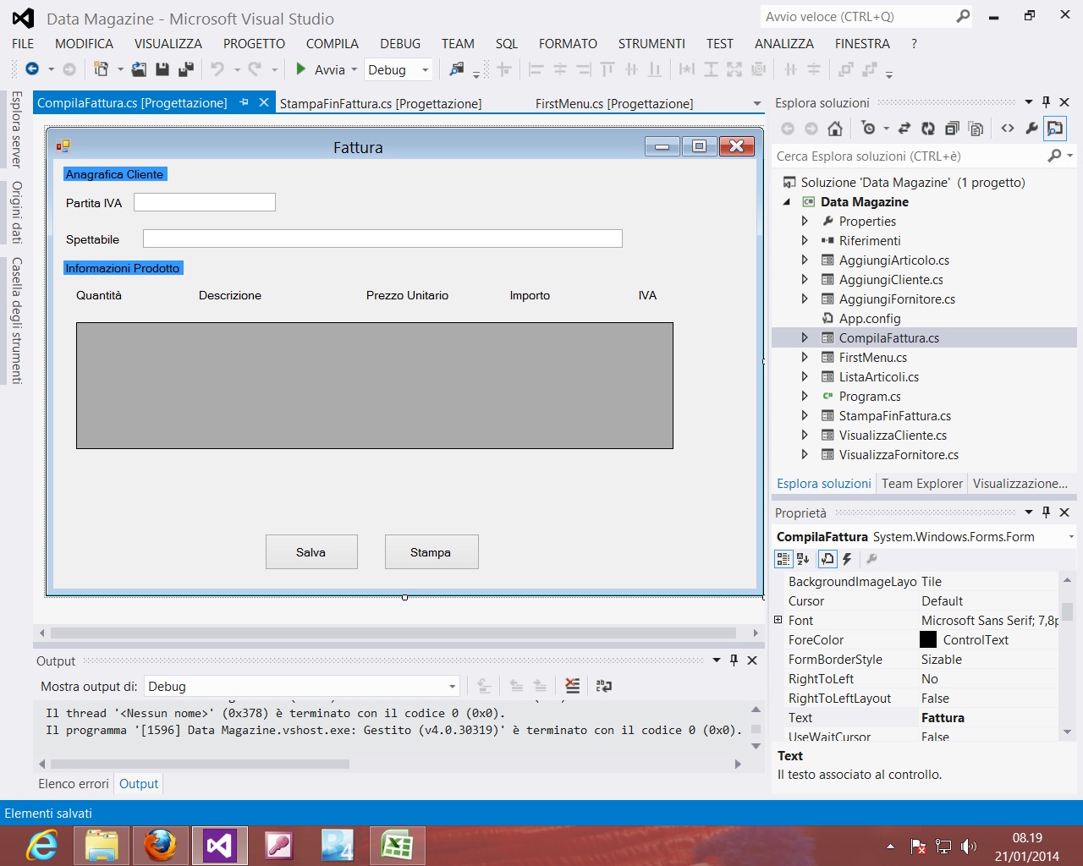
Task: Toggle Show All Files icon
Action: pyautogui.click(x=976, y=129)
